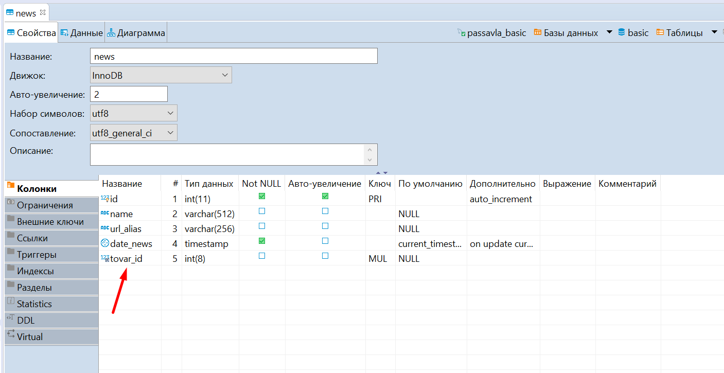The image size is (724, 373).
Task: Click the basic database icon
Action: click(622, 32)
